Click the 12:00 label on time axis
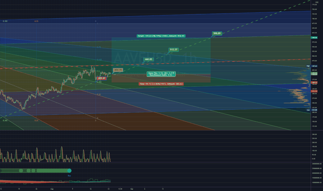 coord(120,189)
